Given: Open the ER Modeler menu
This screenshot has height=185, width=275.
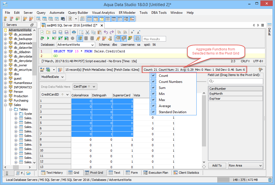Looking at the screenshot, I should (x=127, y=13).
